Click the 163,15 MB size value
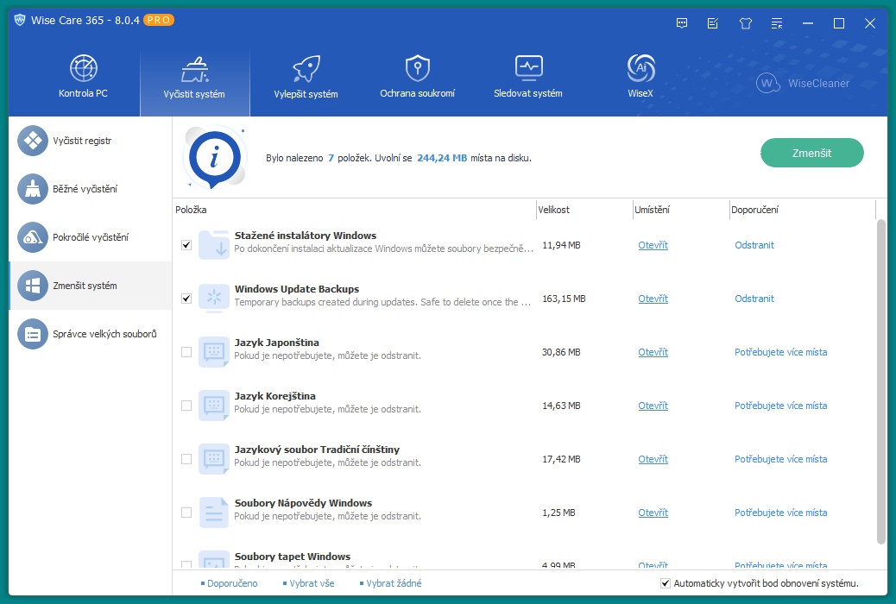896x604 pixels. 564,299
